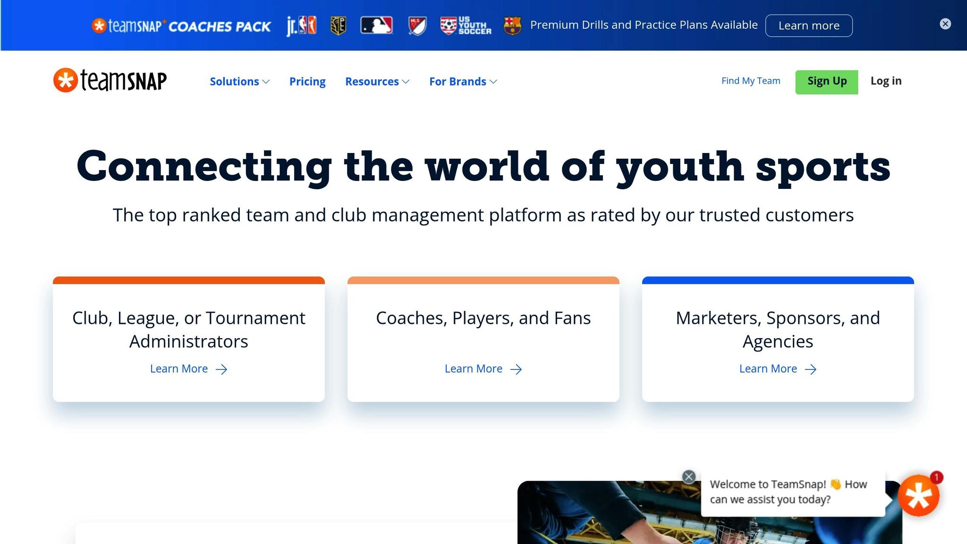The width and height of the screenshot is (967, 544).
Task: Click the Marketers, Sponsors, and Agencies card title
Action: [x=778, y=330]
